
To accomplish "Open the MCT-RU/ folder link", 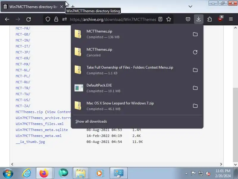I will [23, 82].
